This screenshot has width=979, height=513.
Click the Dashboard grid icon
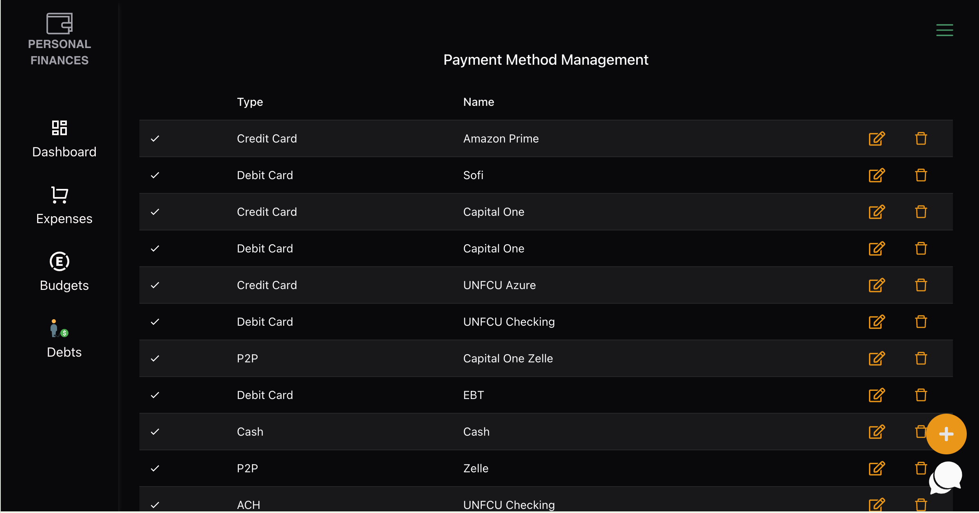tap(59, 128)
